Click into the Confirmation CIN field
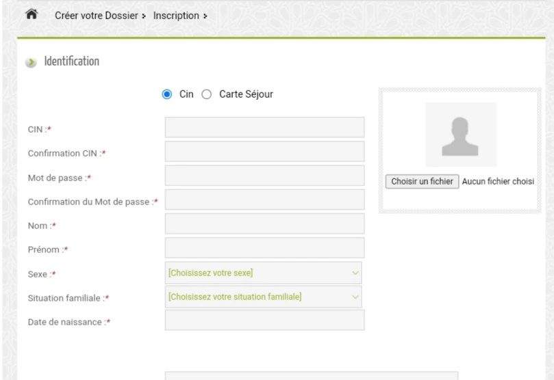 [x=264, y=152]
